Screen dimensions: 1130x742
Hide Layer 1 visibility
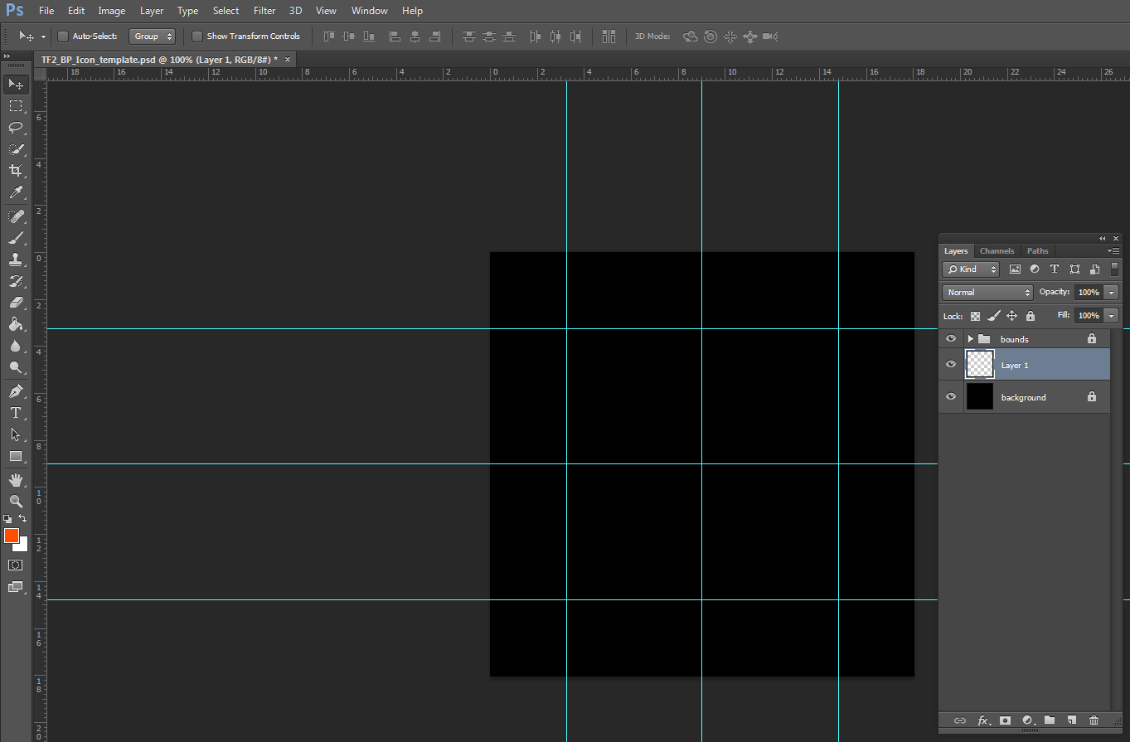pos(951,365)
